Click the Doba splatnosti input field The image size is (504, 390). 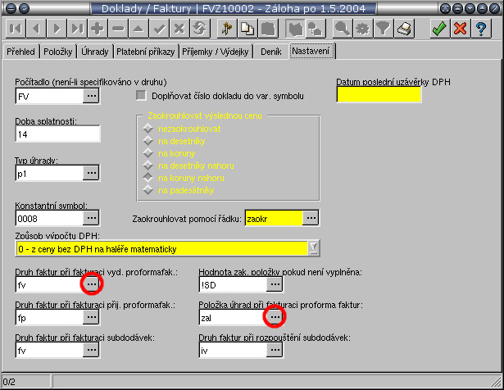coord(57,134)
